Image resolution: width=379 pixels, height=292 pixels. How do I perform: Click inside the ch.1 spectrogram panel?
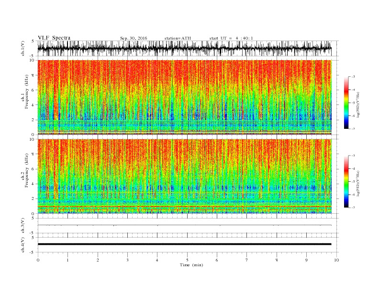[184, 97]
